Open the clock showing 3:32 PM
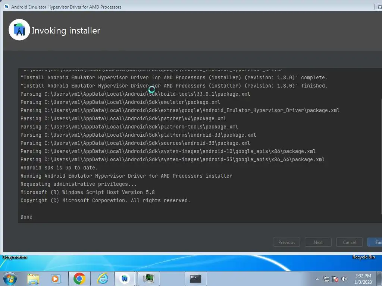 click(x=363, y=279)
